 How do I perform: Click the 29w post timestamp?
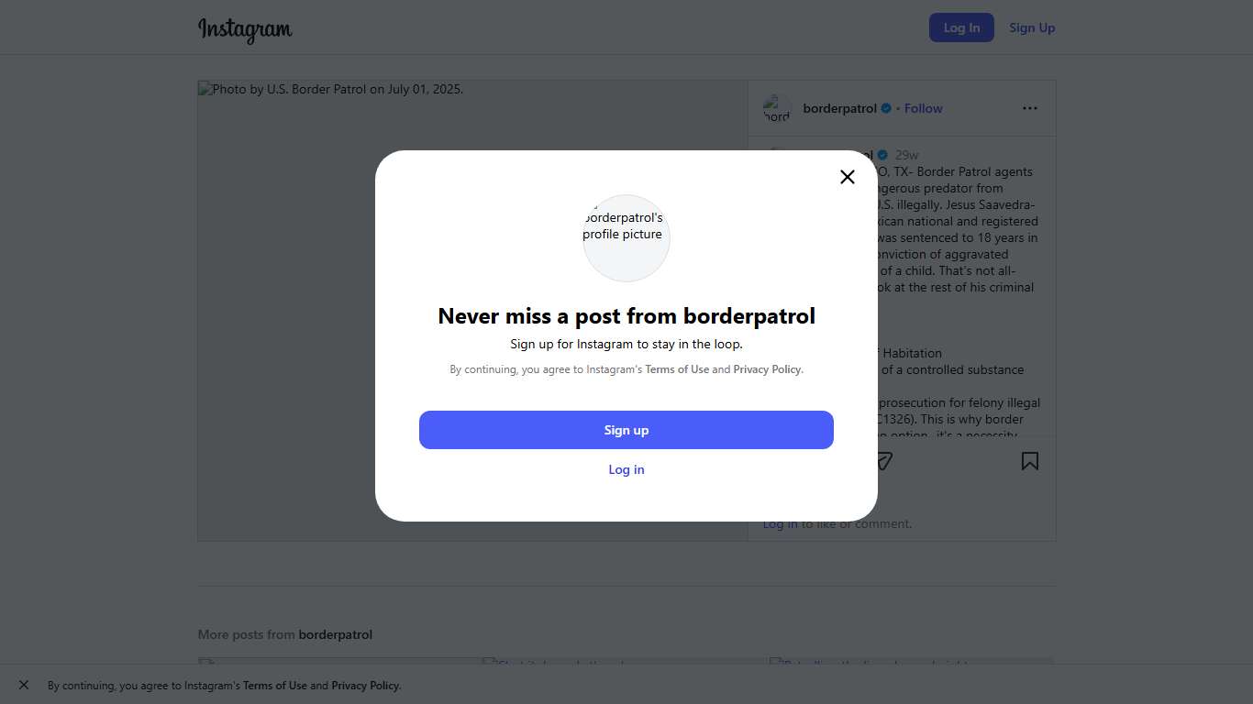906,155
